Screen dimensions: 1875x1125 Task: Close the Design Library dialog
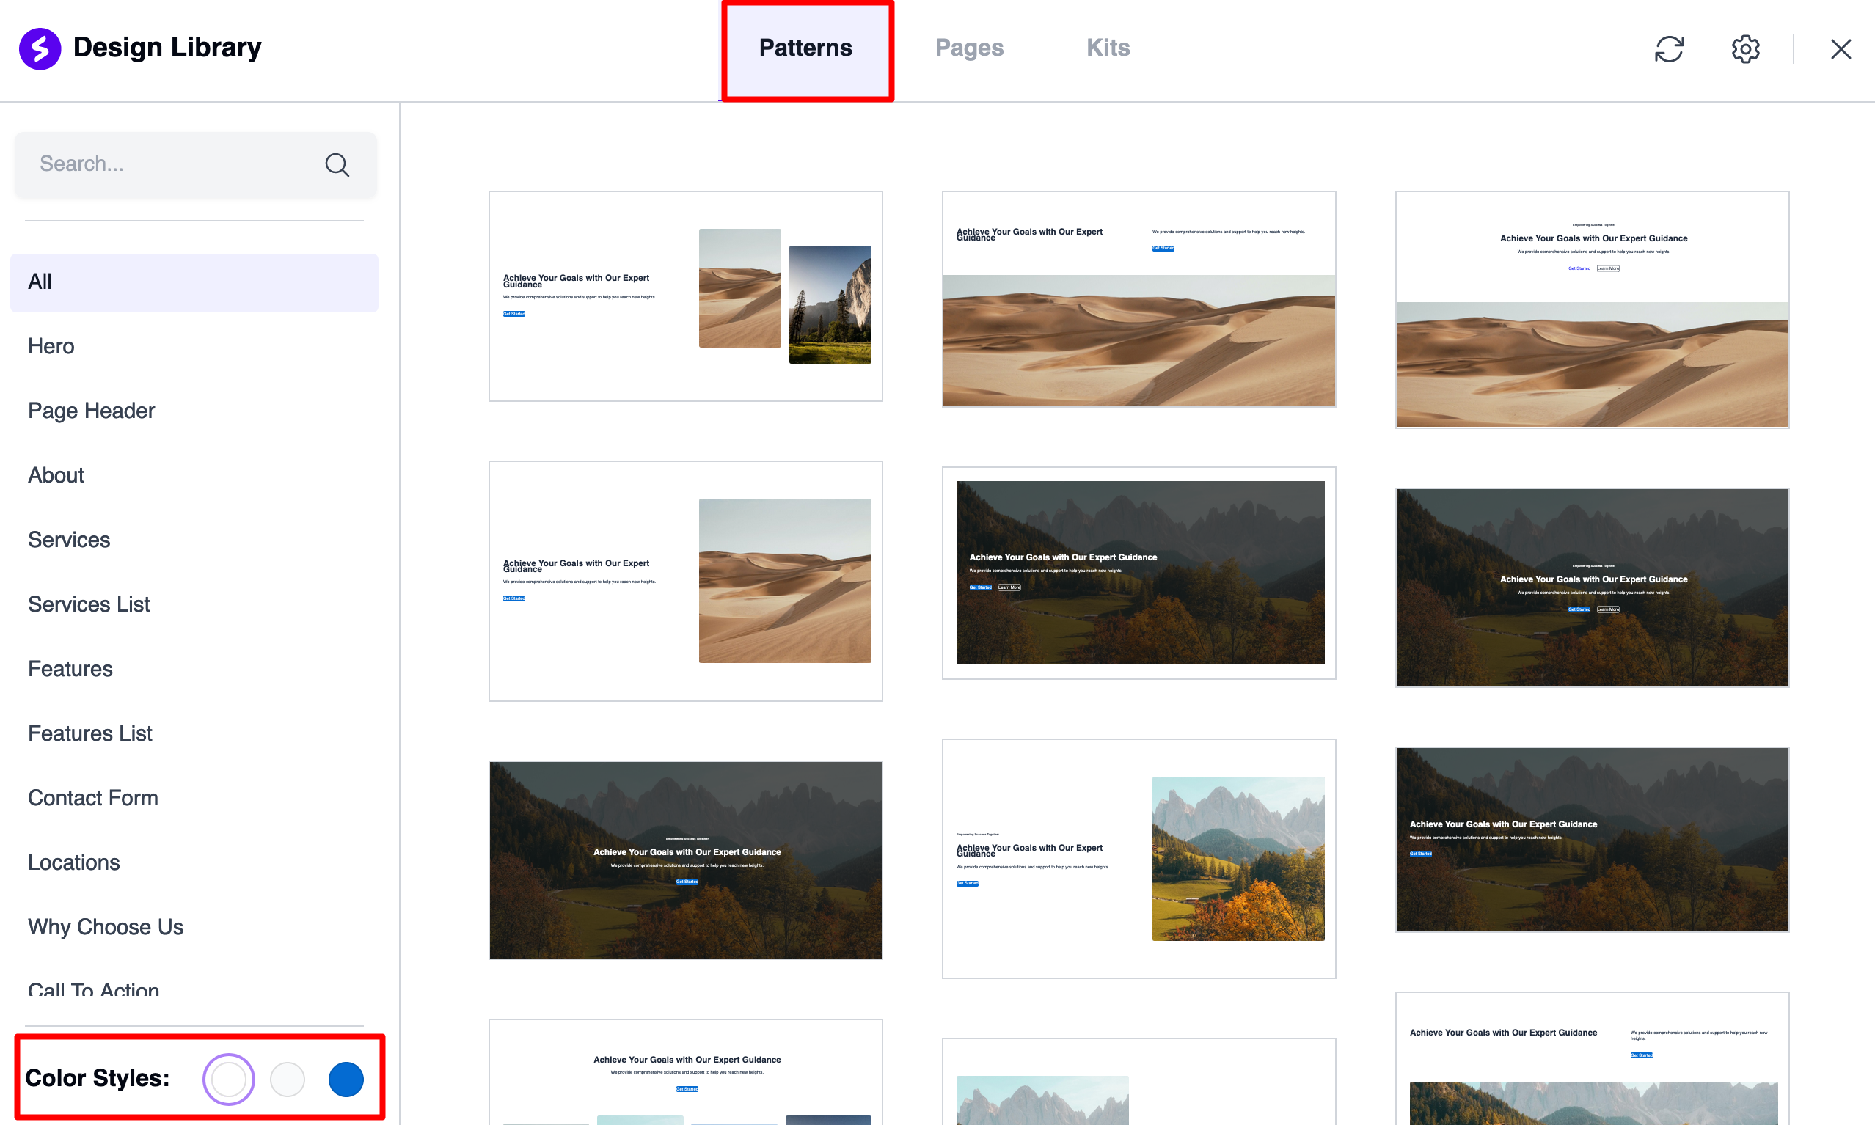tap(1840, 49)
